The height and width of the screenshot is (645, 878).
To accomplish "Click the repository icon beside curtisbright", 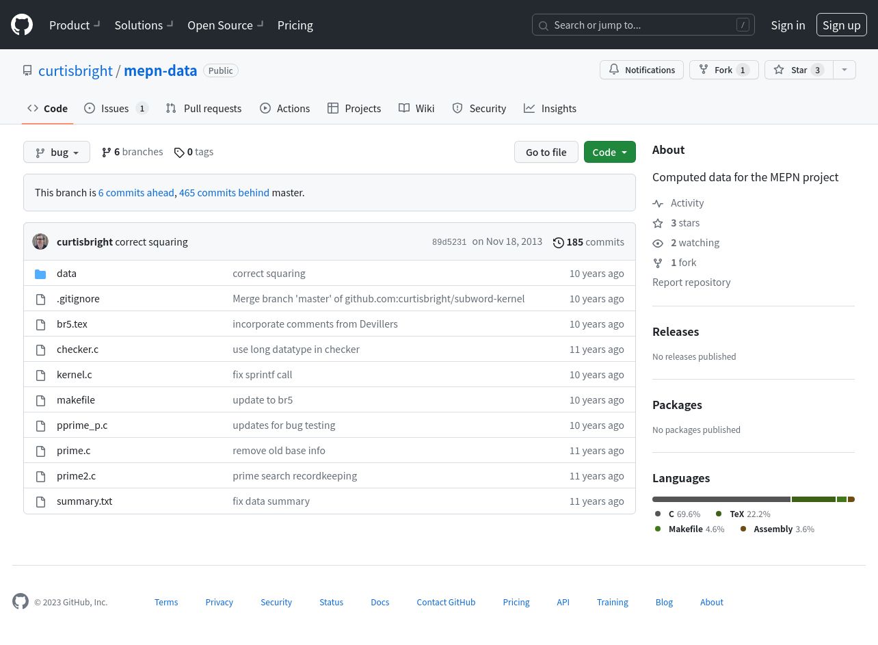I will point(27,70).
